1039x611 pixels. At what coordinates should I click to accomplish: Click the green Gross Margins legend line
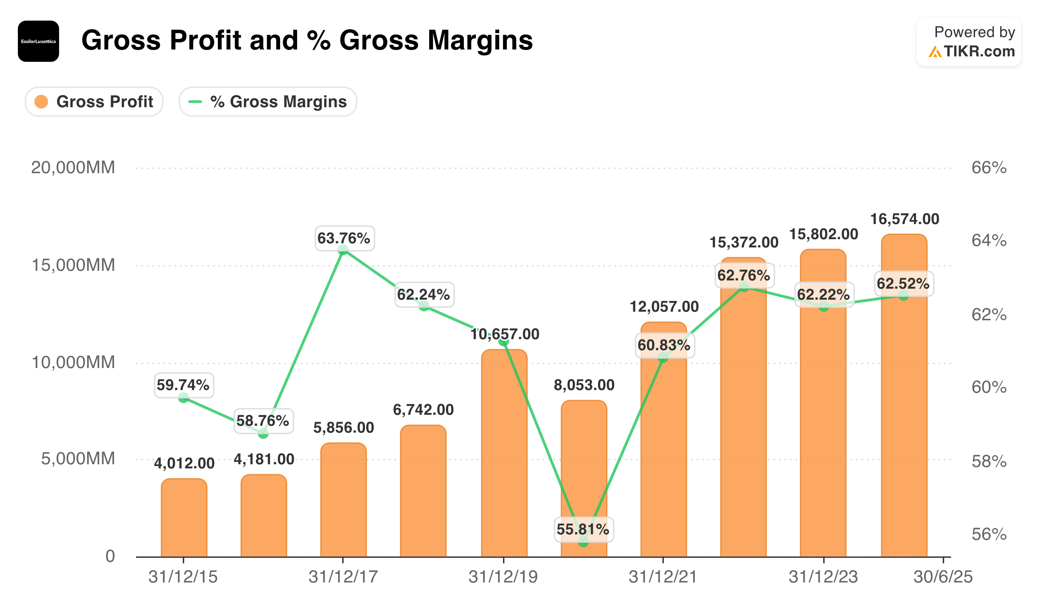coord(195,101)
